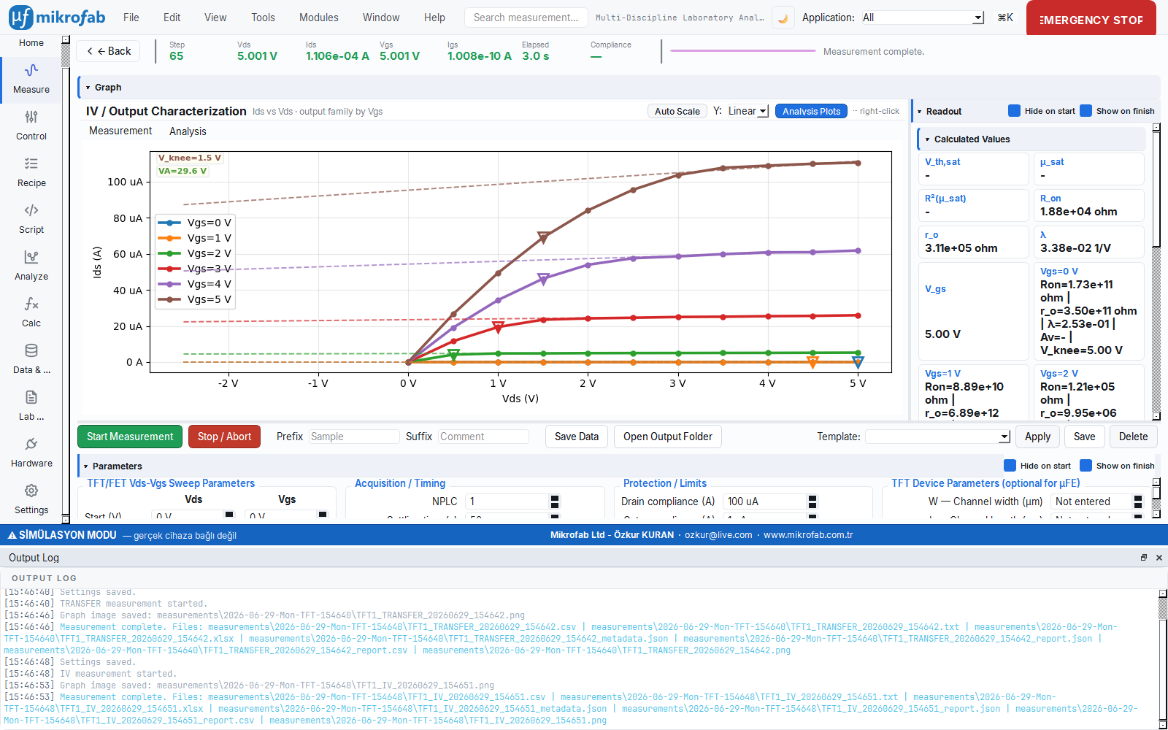Open the Modules menu
This screenshot has width=1168, height=730.
(x=319, y=18)
